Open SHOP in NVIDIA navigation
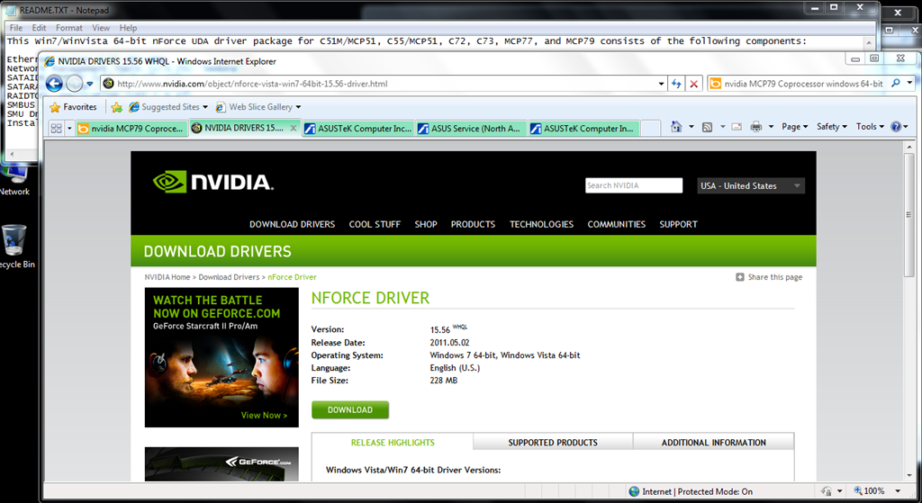The width and height of the screenshot is (922, 503). (x=426, y=224)
